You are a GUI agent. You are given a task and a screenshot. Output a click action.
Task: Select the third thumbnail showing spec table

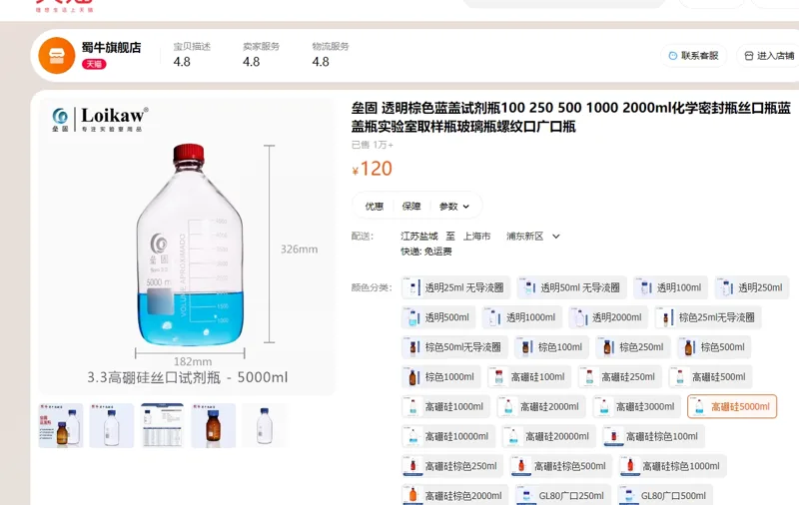tap(163, 425)
